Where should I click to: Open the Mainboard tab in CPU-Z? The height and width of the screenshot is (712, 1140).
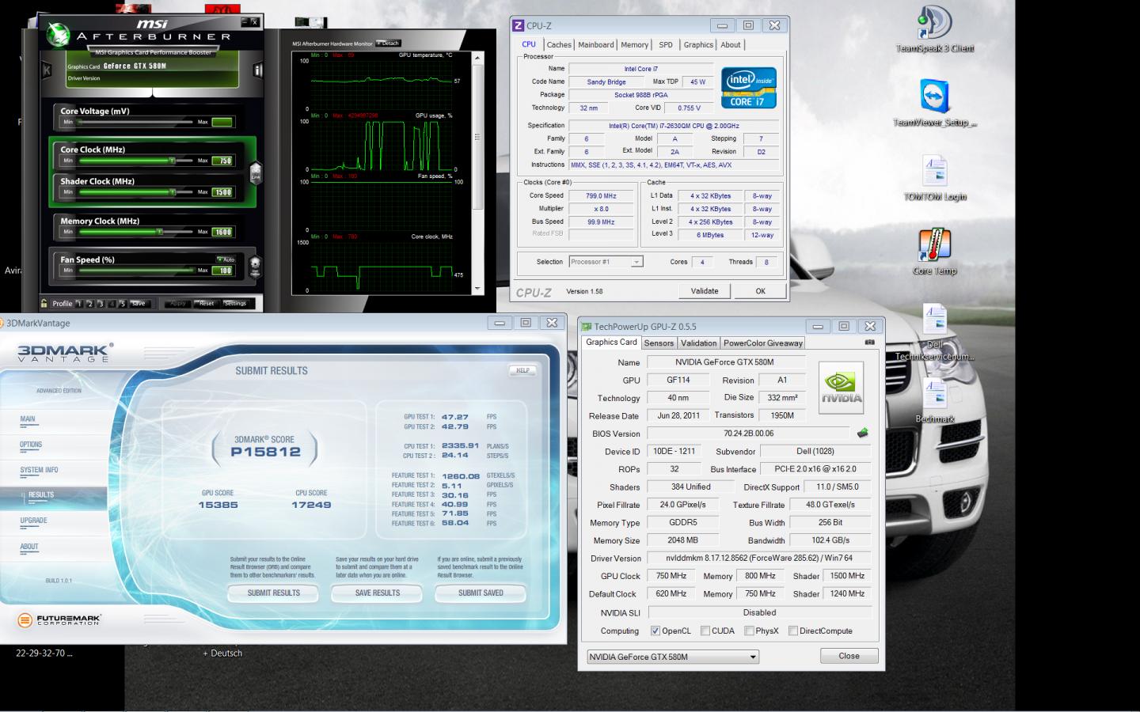[x=595, y=45]
